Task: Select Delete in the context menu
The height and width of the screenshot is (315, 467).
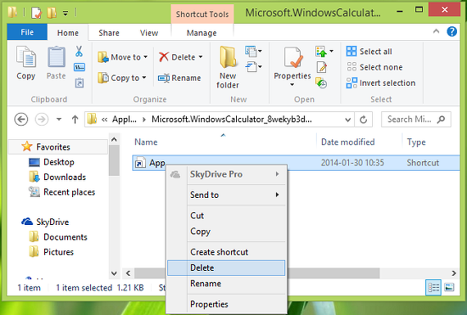Action: point(226,268)
